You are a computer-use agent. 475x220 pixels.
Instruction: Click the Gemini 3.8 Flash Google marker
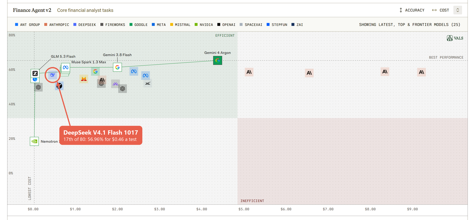pyautogui.click(x=117, y=67)
